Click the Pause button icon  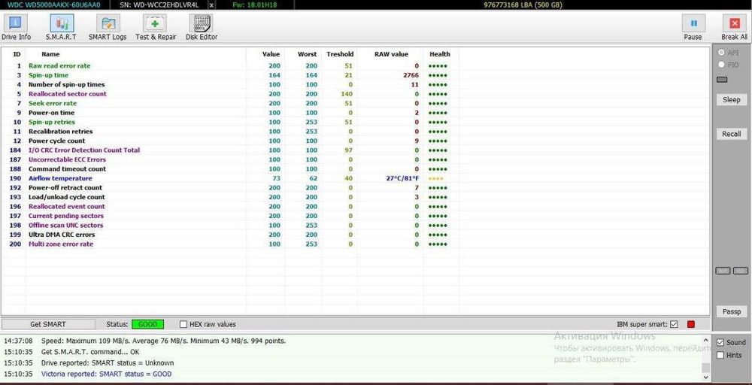pyautogui.click(x=693, y=23)
